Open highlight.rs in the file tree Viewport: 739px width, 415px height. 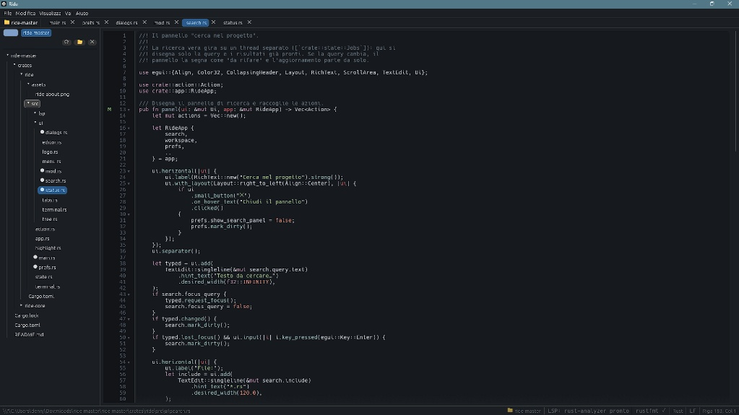[48, 248]
